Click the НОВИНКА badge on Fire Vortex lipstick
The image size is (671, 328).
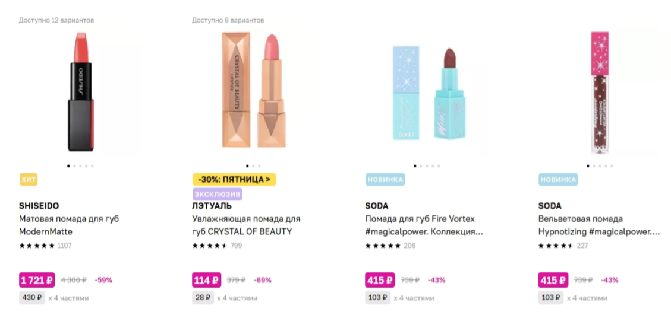click(385, 180)
